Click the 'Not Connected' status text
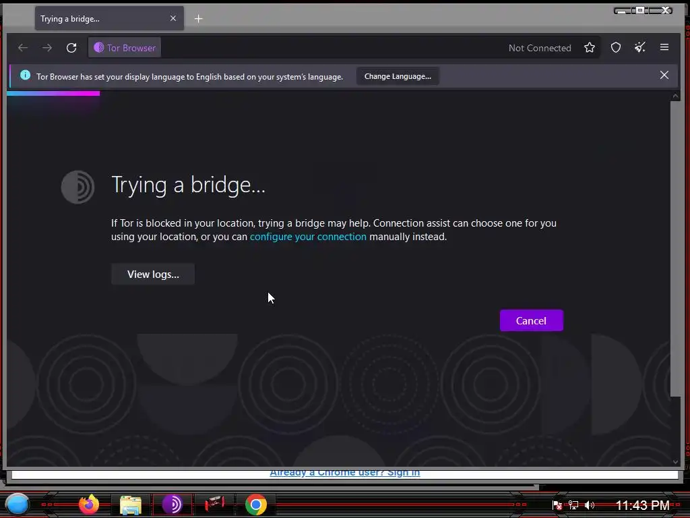Image resolution: width=690 pixels, height=518 pixels. [x=540, y=48]
